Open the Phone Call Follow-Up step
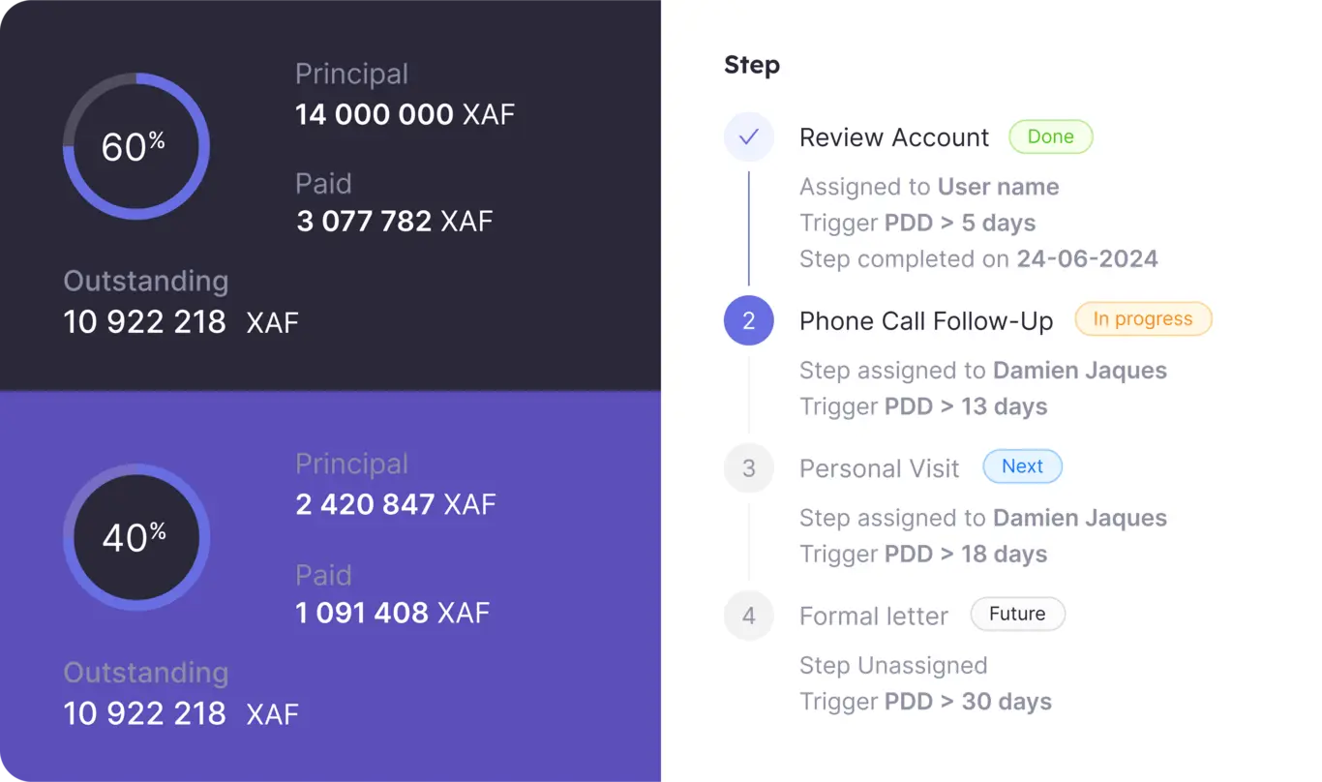1322x782 pixels. 925,321
